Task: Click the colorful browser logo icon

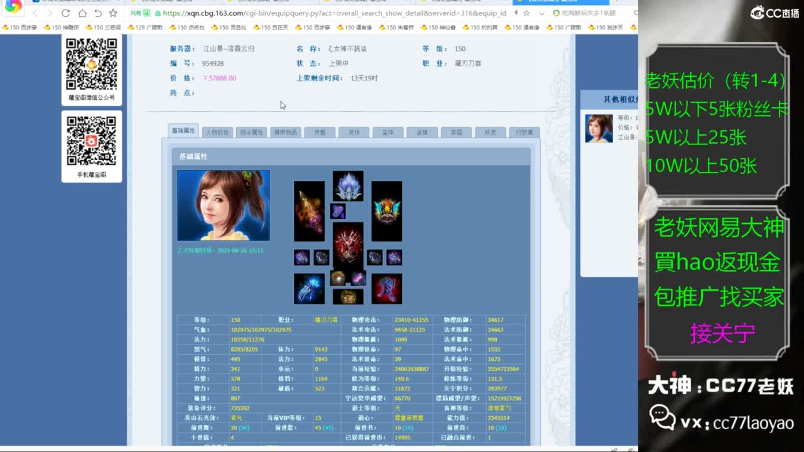Action: click(x=13, y=6)
